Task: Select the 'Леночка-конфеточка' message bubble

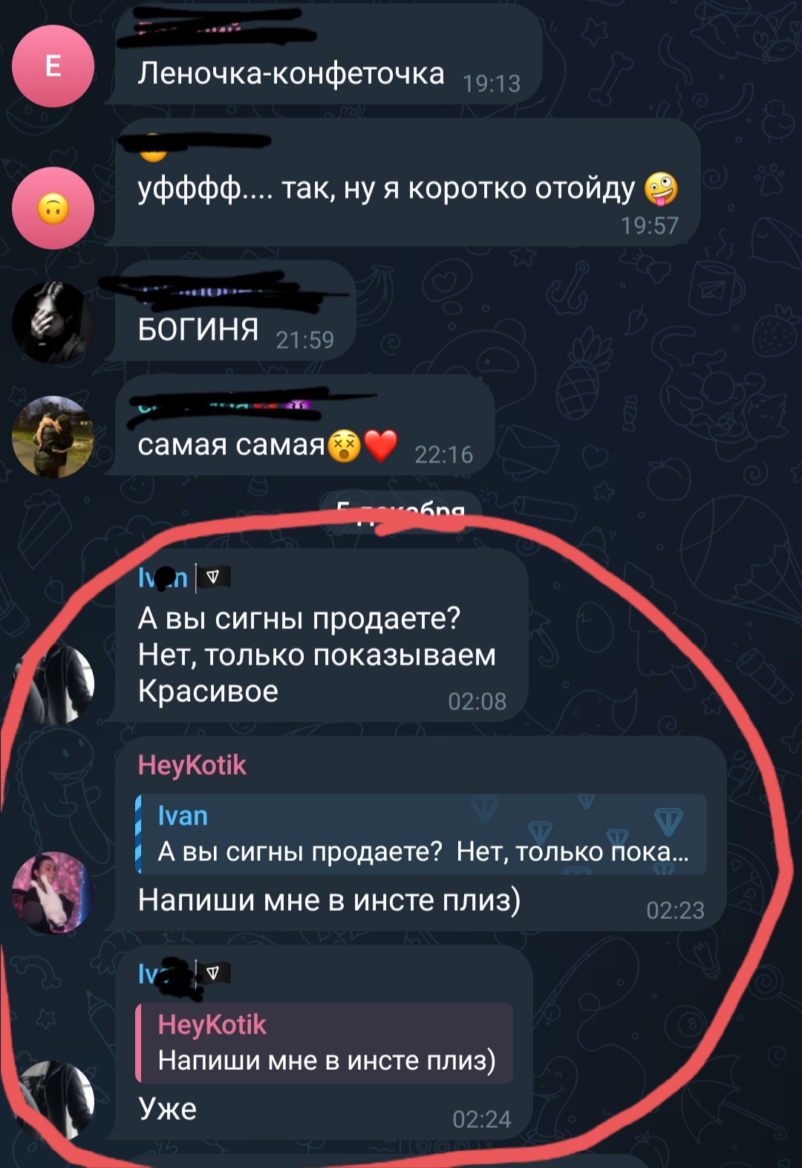Action: point(328,54)
